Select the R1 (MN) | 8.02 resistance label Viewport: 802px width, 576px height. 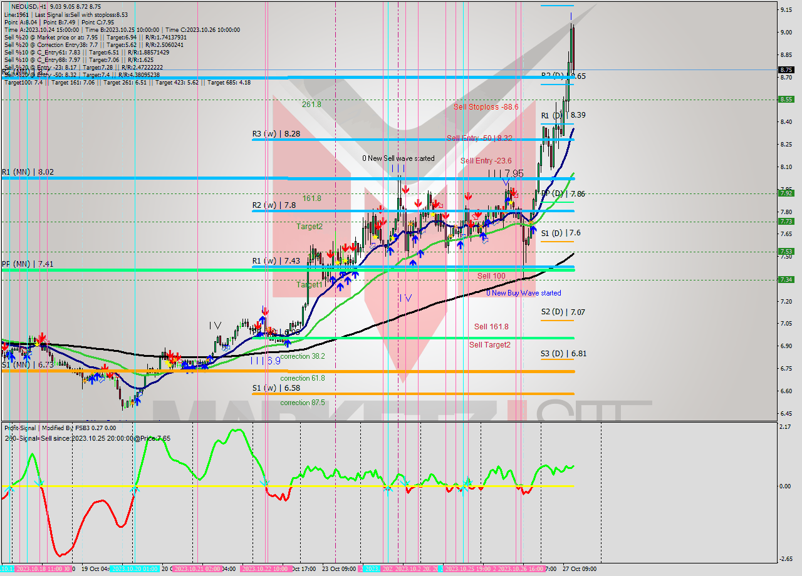28,172
